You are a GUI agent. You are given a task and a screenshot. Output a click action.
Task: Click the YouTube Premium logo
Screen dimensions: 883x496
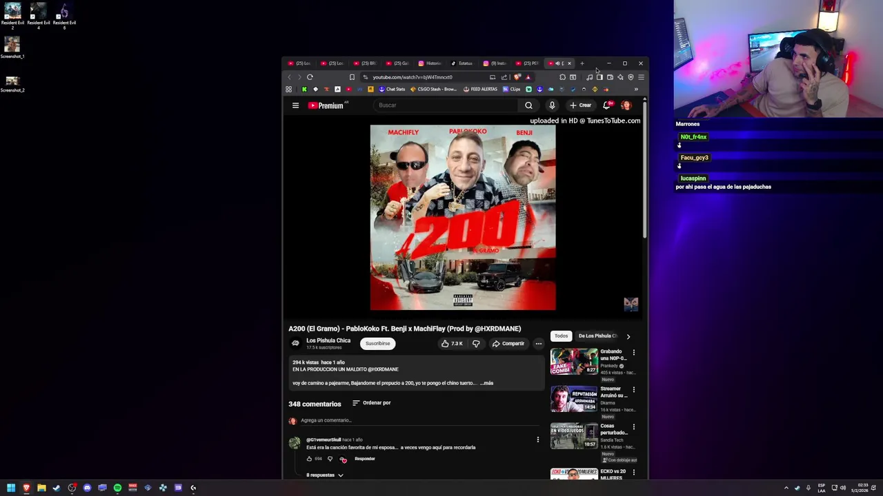coord(326,105)
